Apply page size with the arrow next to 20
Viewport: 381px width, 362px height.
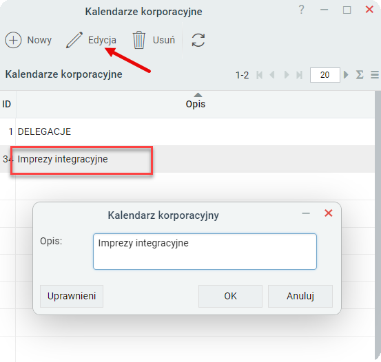[346, 74]
